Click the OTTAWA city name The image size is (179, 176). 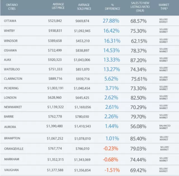pyautogui.click(x=10, y=21)
